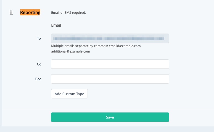Click the To field label
Viewport: 214px width, 132px height.
pyautogui.click(x=39, y=38)
